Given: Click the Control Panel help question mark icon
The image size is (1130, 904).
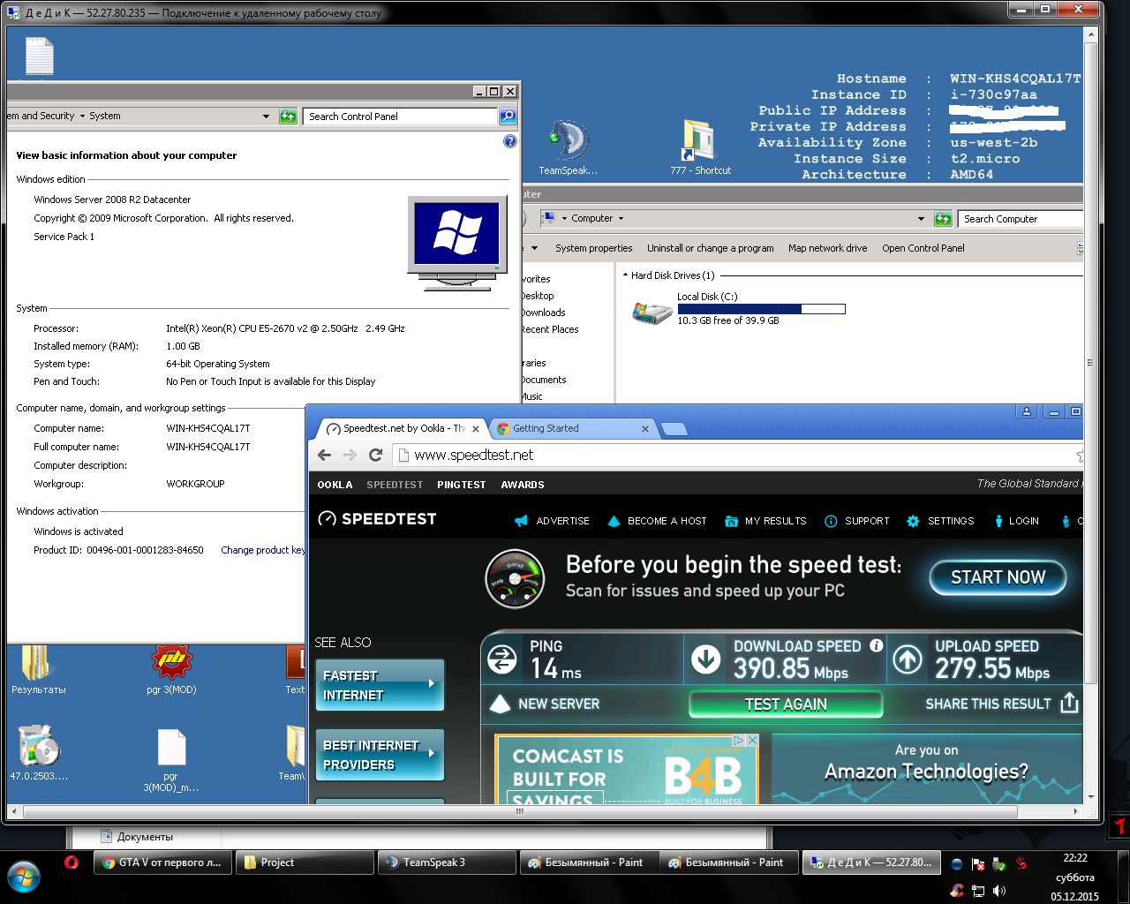Looking at the screenshot, I should pos(509,141).
